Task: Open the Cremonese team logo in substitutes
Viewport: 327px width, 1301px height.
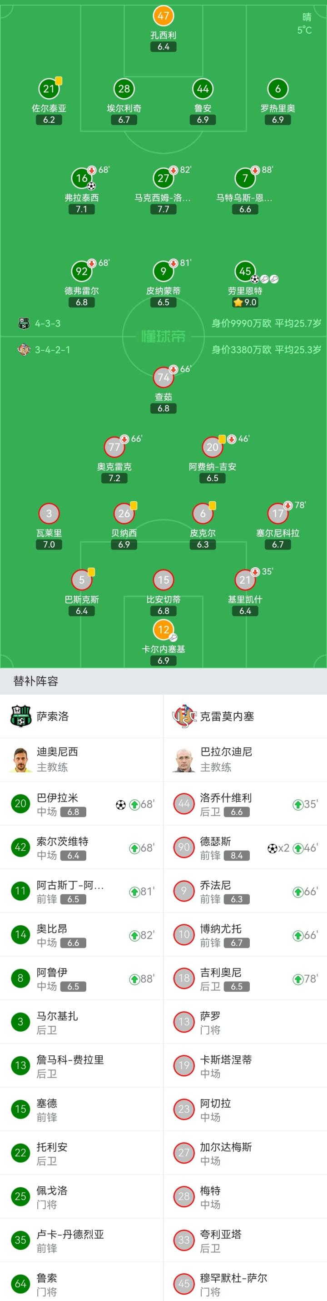Action: pyautogui.click(x=184, y=716)
